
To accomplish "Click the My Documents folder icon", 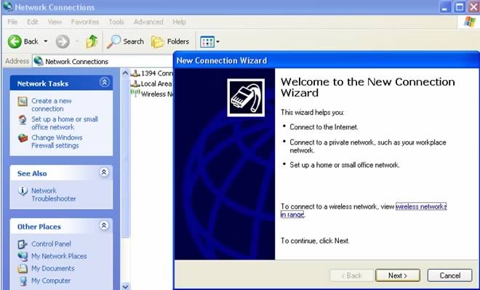I will (23, 269).
